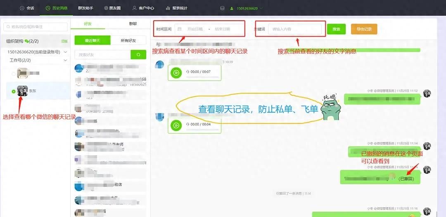This screenshot has width=446, height=217.
Task: Open 客户中心 from the top bar
Action: [143, 8]
